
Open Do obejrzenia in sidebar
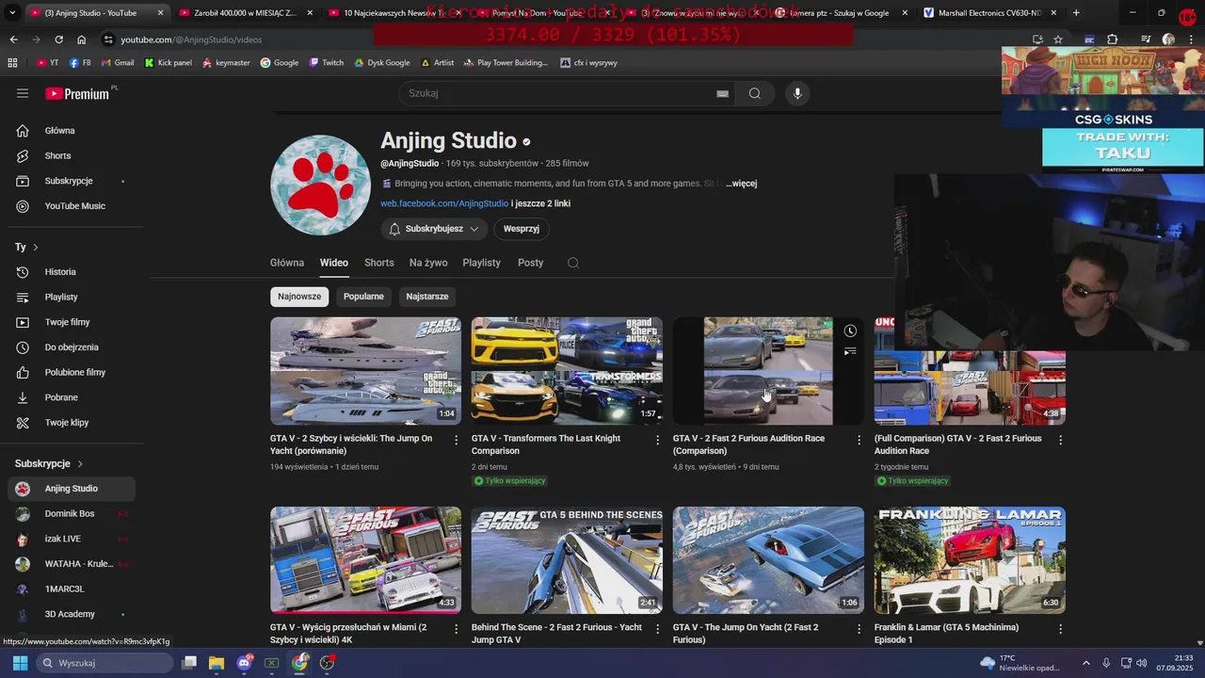[x=72, y=347]
